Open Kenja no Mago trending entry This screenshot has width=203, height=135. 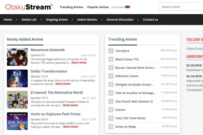[126, 127]
